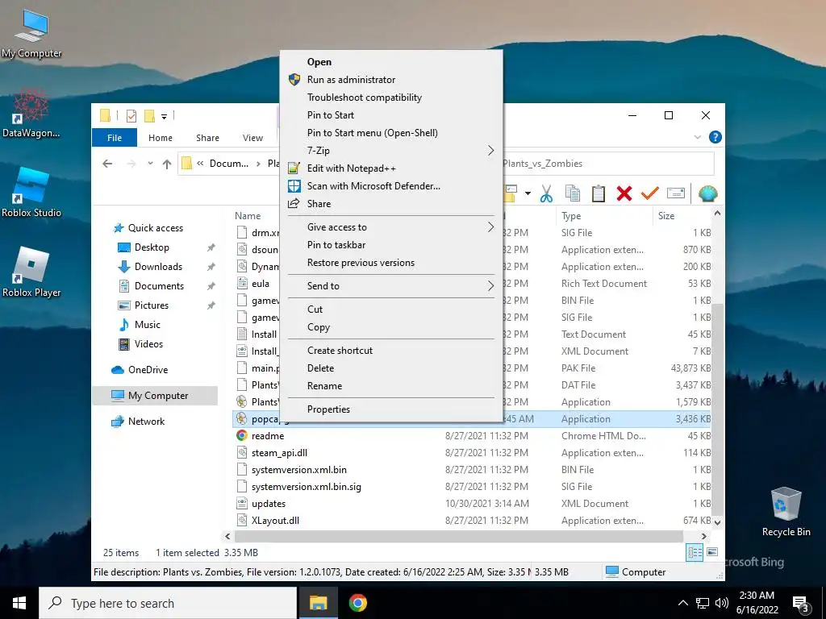This screenshot has height=619, width=826.
Task: Switch to Details view icon
Action: (695, 552)
